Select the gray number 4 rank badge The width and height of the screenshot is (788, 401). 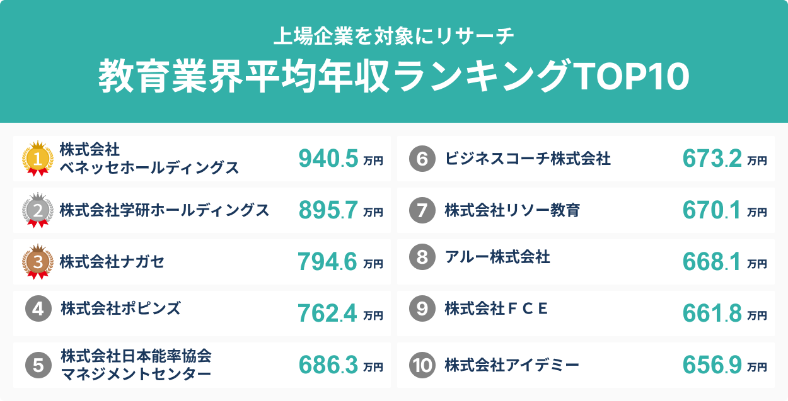[x=38, y=309]
